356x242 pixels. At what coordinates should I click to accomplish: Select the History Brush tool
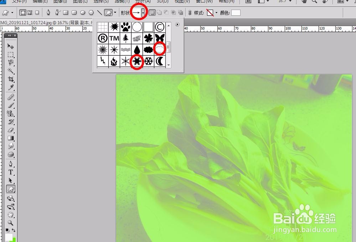click(10, 122)
